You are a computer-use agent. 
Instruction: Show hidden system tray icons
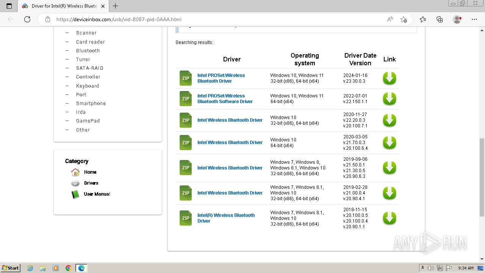coord(422,268)
